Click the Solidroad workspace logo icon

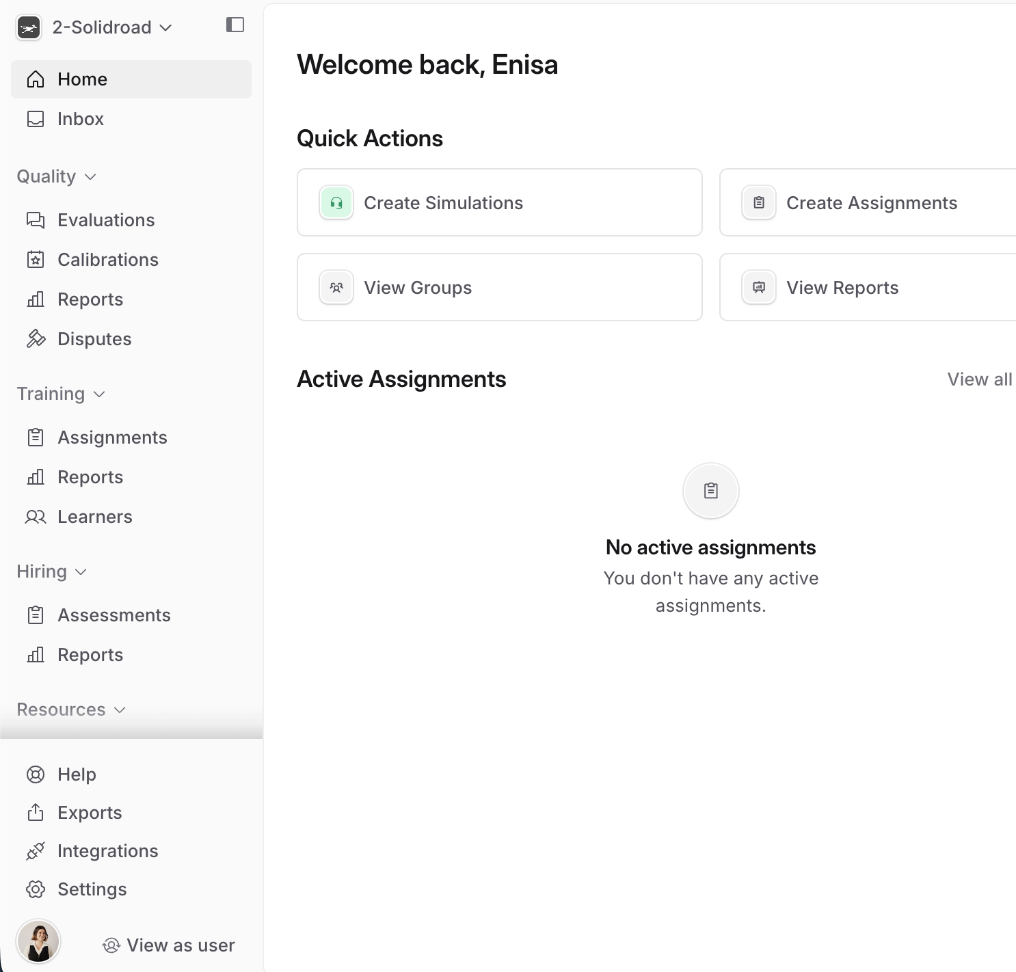coord(29,28)
